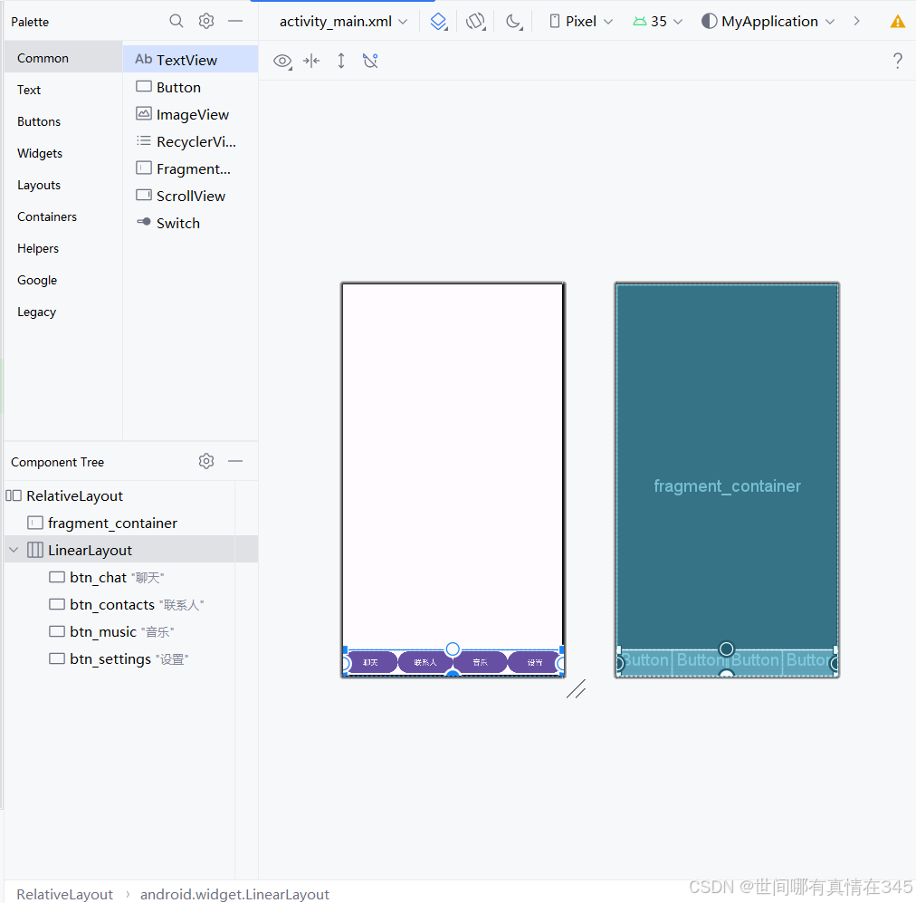
Task: Select the Google palette category
Action: point(63,280)
